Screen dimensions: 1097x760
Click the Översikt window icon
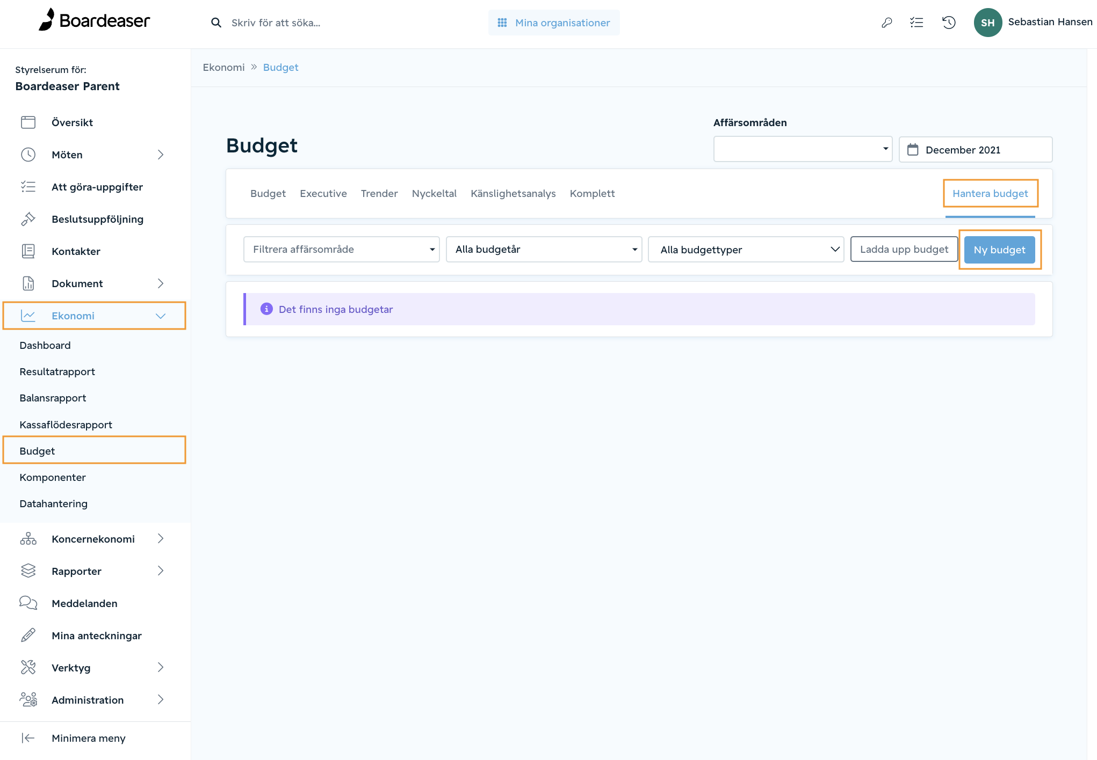tap(28, 122)
